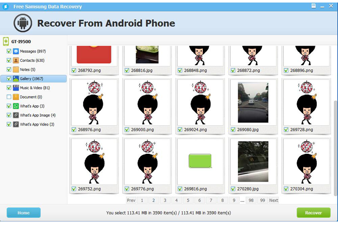The width and height of the screenshot is (338, 226).
Task: Open the title bar dropdown menu icon
Action: [x=314, y=6]
